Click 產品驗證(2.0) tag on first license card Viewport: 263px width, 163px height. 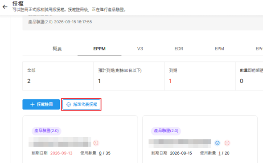pos(46,130)
